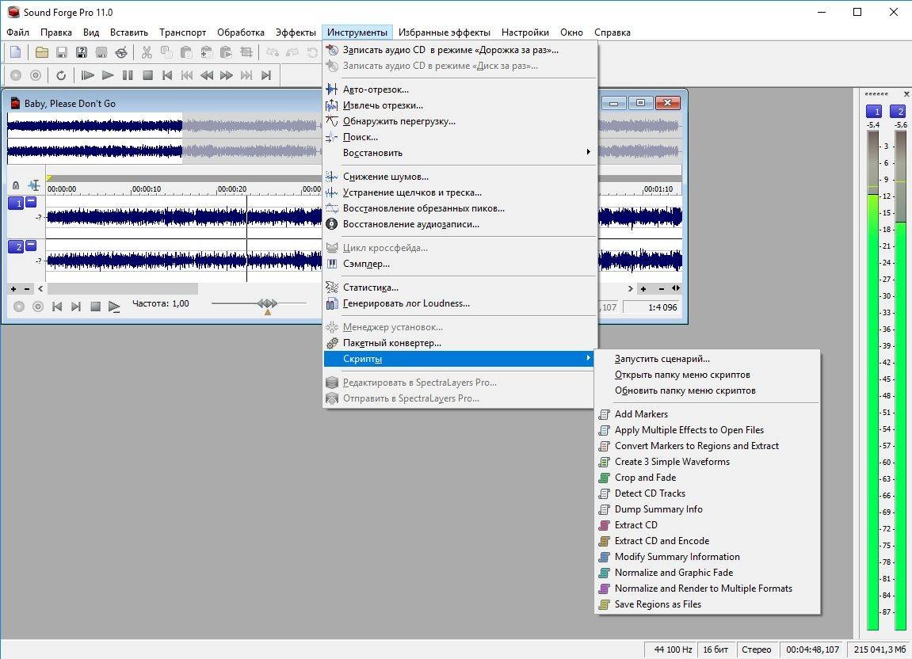Click the lock icon in data window
Image resolution: width=912 pixels, height=659 pixels.
16,185
